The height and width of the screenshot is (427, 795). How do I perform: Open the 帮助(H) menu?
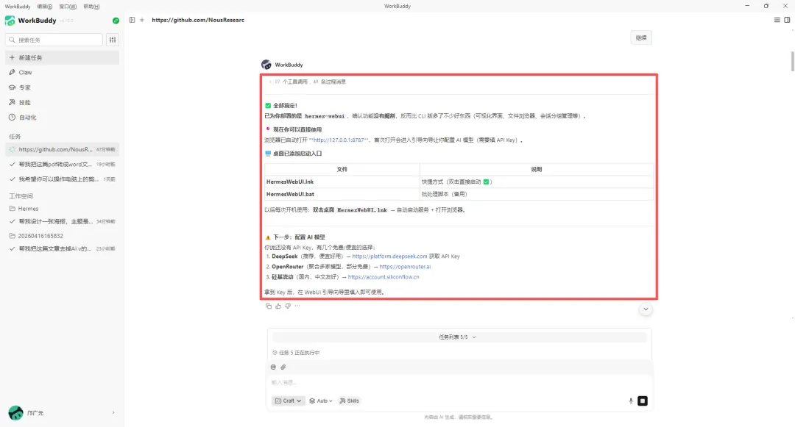coord(91,7)
